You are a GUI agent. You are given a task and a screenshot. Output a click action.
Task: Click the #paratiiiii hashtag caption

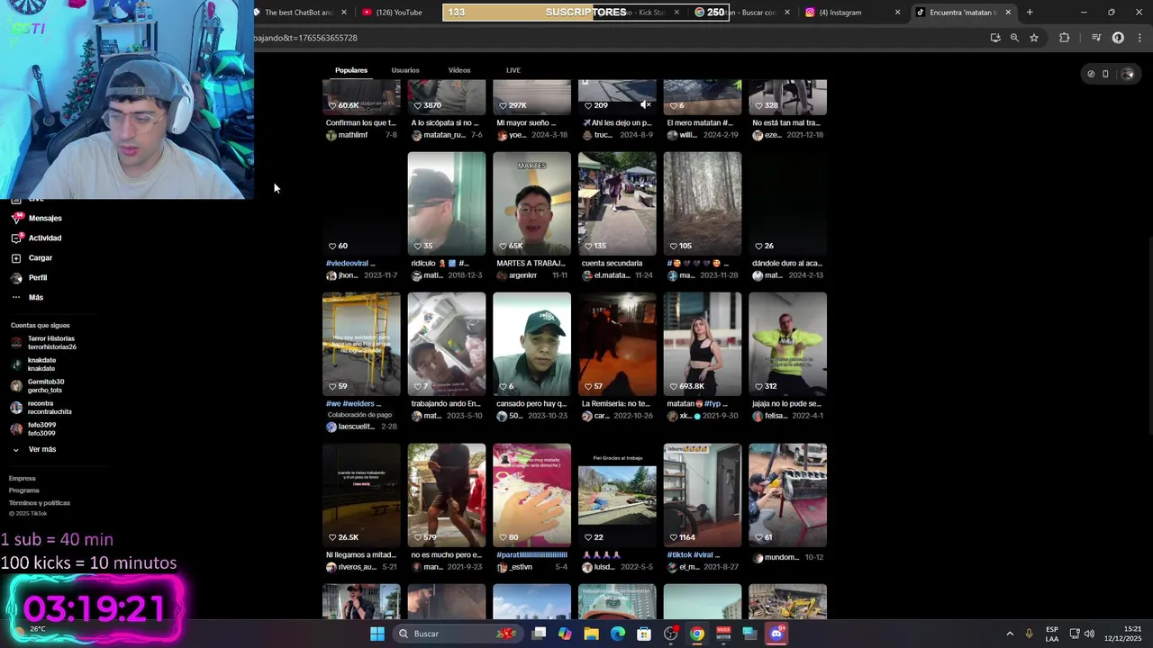[x=532, y=555]
